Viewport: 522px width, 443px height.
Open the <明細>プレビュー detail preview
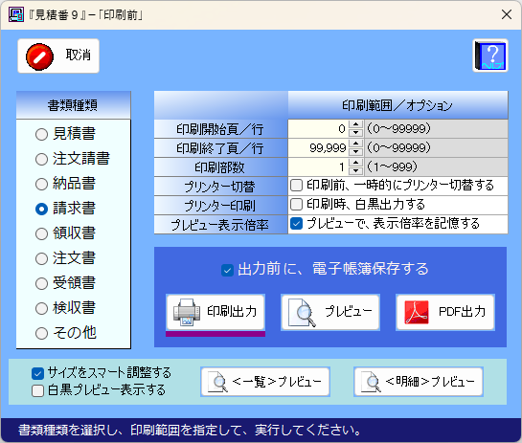[x=419, y=382]
